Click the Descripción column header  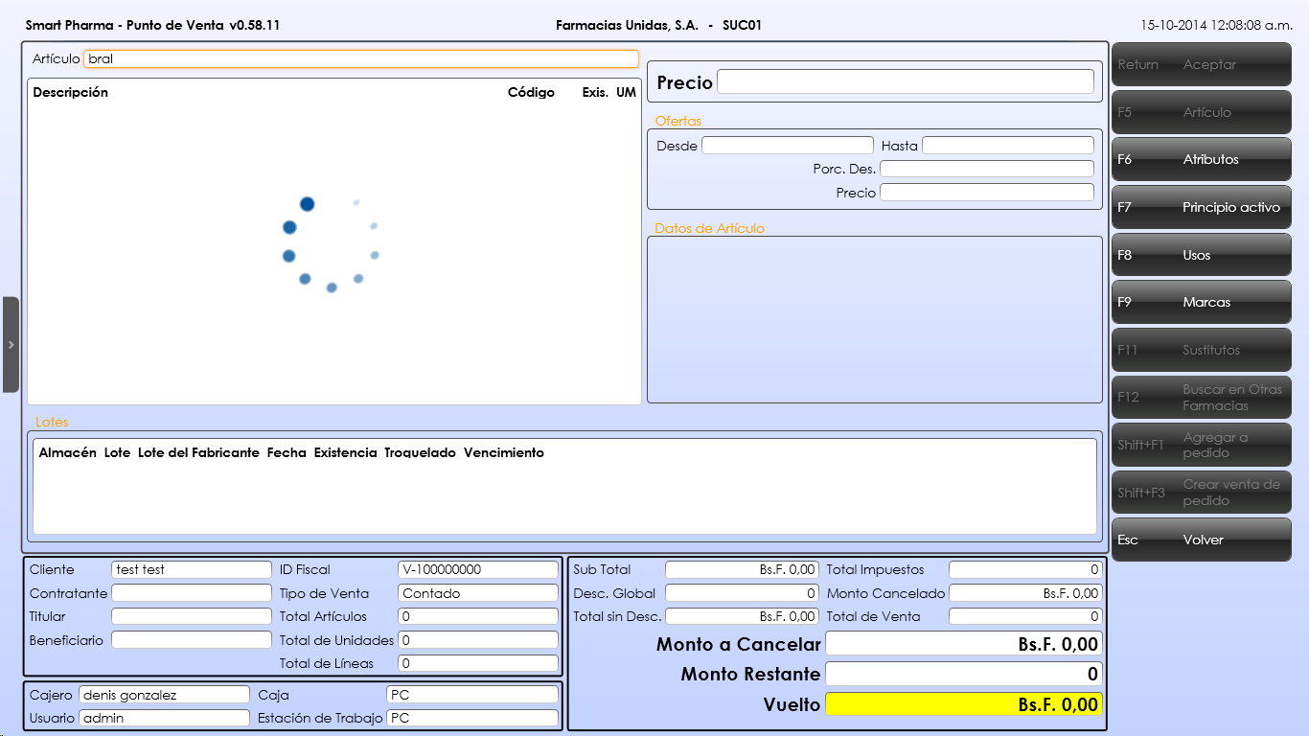tap(71, 93)
